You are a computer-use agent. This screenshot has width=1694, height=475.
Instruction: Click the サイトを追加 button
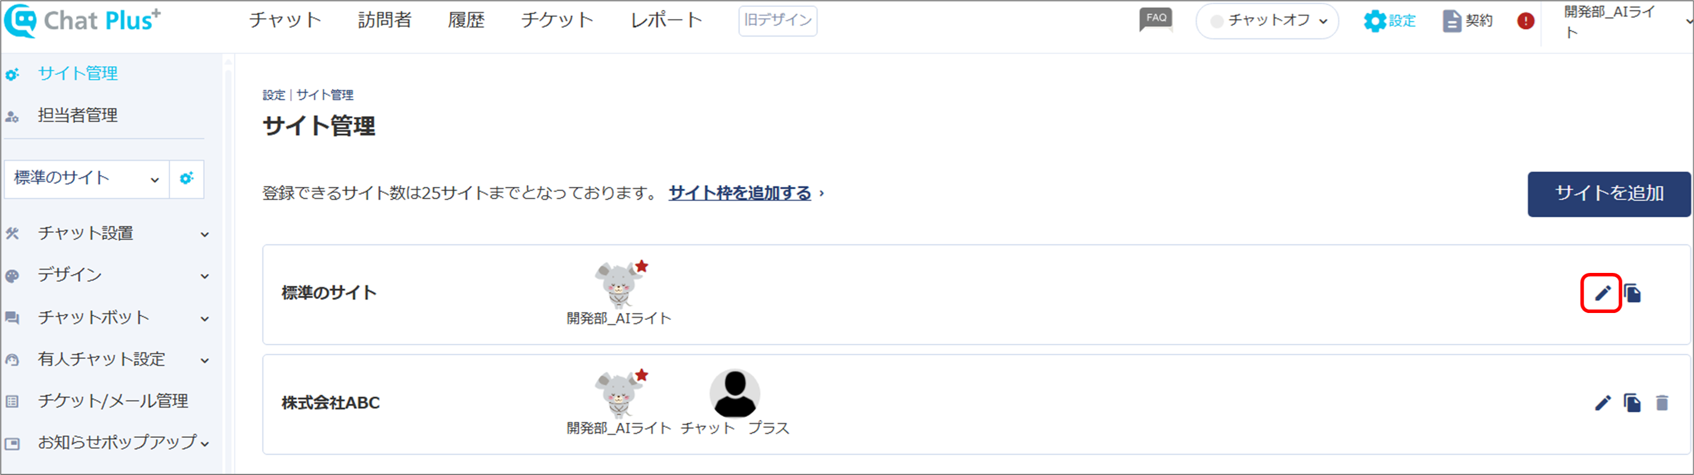[1609, 194]
